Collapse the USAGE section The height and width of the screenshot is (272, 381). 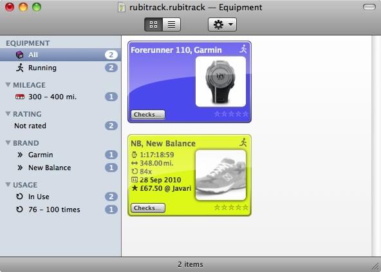(x=8, y=184)
